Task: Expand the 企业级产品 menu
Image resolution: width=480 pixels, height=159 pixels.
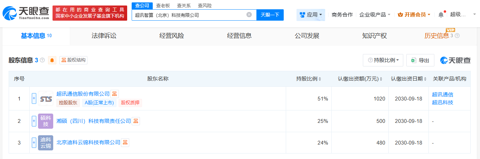Action: [x=375, y=15]
